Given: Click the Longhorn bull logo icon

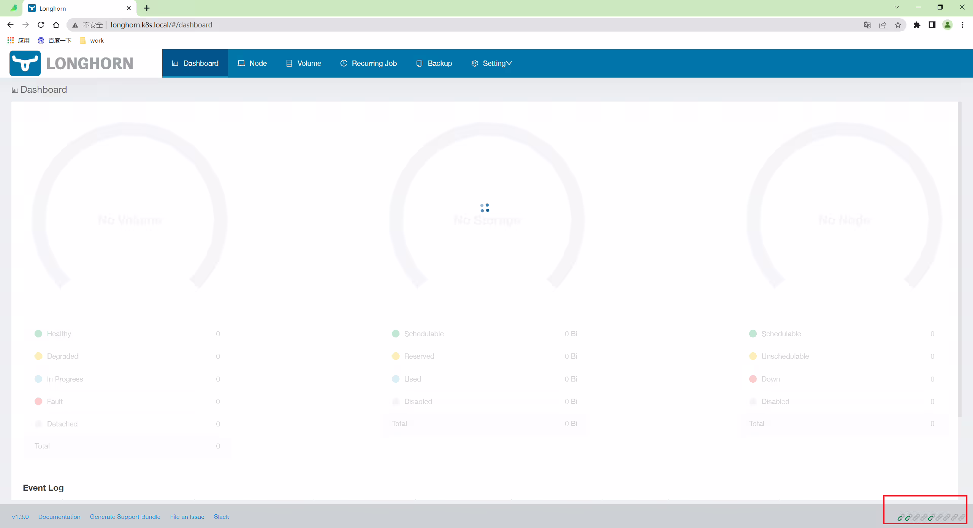Looking at the screenshot, I should click(25, 63).
